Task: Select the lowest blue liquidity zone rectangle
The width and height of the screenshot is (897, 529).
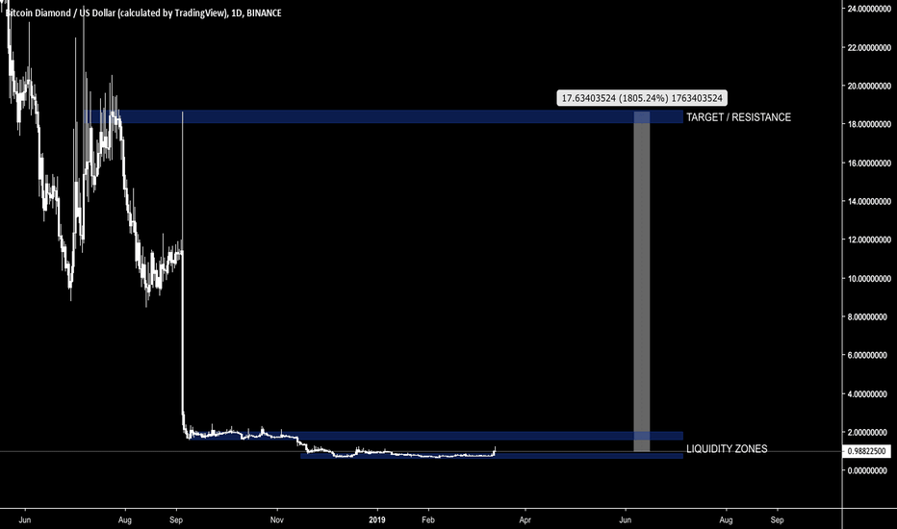Action: coord(492,456)
